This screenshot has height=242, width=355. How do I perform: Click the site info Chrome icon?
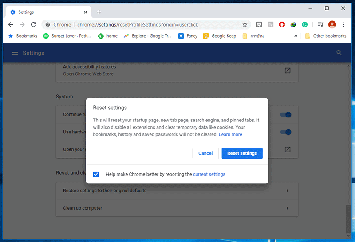[x=48, y=24]
